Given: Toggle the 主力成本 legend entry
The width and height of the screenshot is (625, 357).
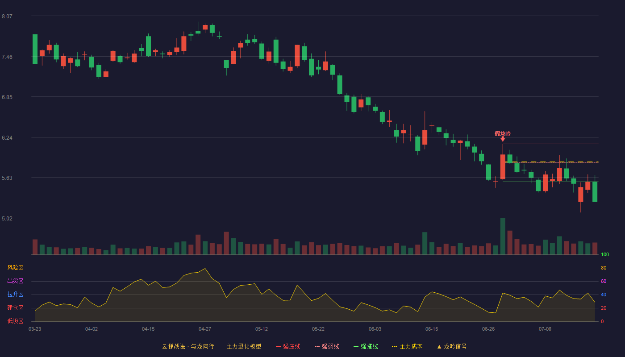Looking at the screenshot, I should 407,346.
